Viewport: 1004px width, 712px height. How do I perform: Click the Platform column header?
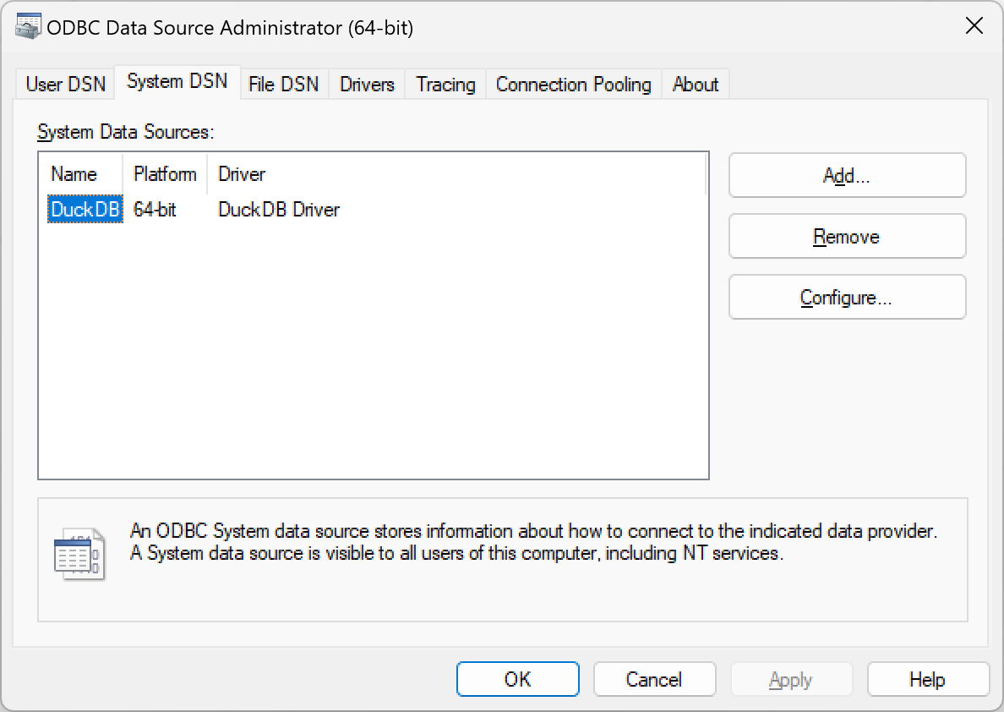pos(164,173)
